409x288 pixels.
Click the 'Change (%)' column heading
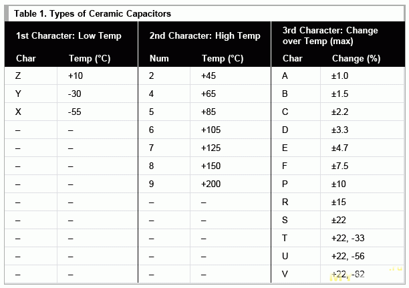356,58
